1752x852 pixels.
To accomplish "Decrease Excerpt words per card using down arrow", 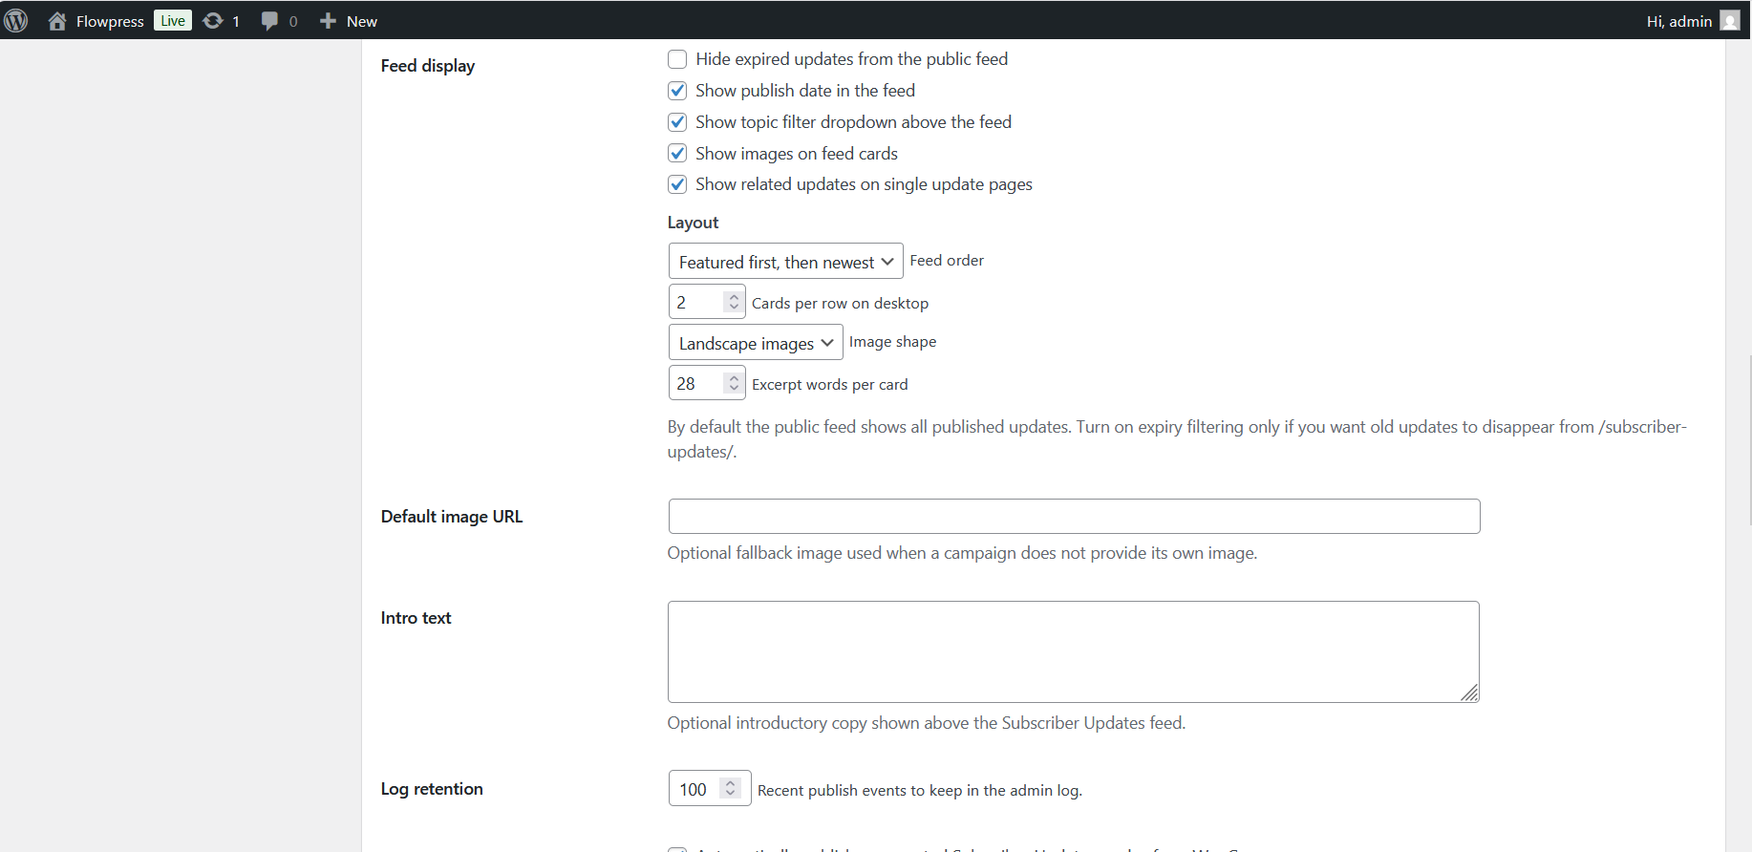I will click(x=734, y=389).
